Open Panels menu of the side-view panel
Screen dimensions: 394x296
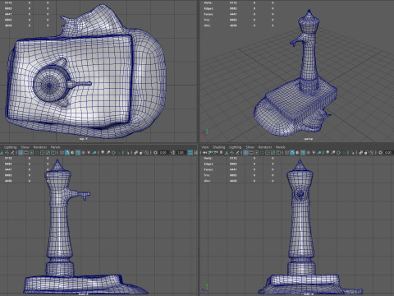coord(56,147)
